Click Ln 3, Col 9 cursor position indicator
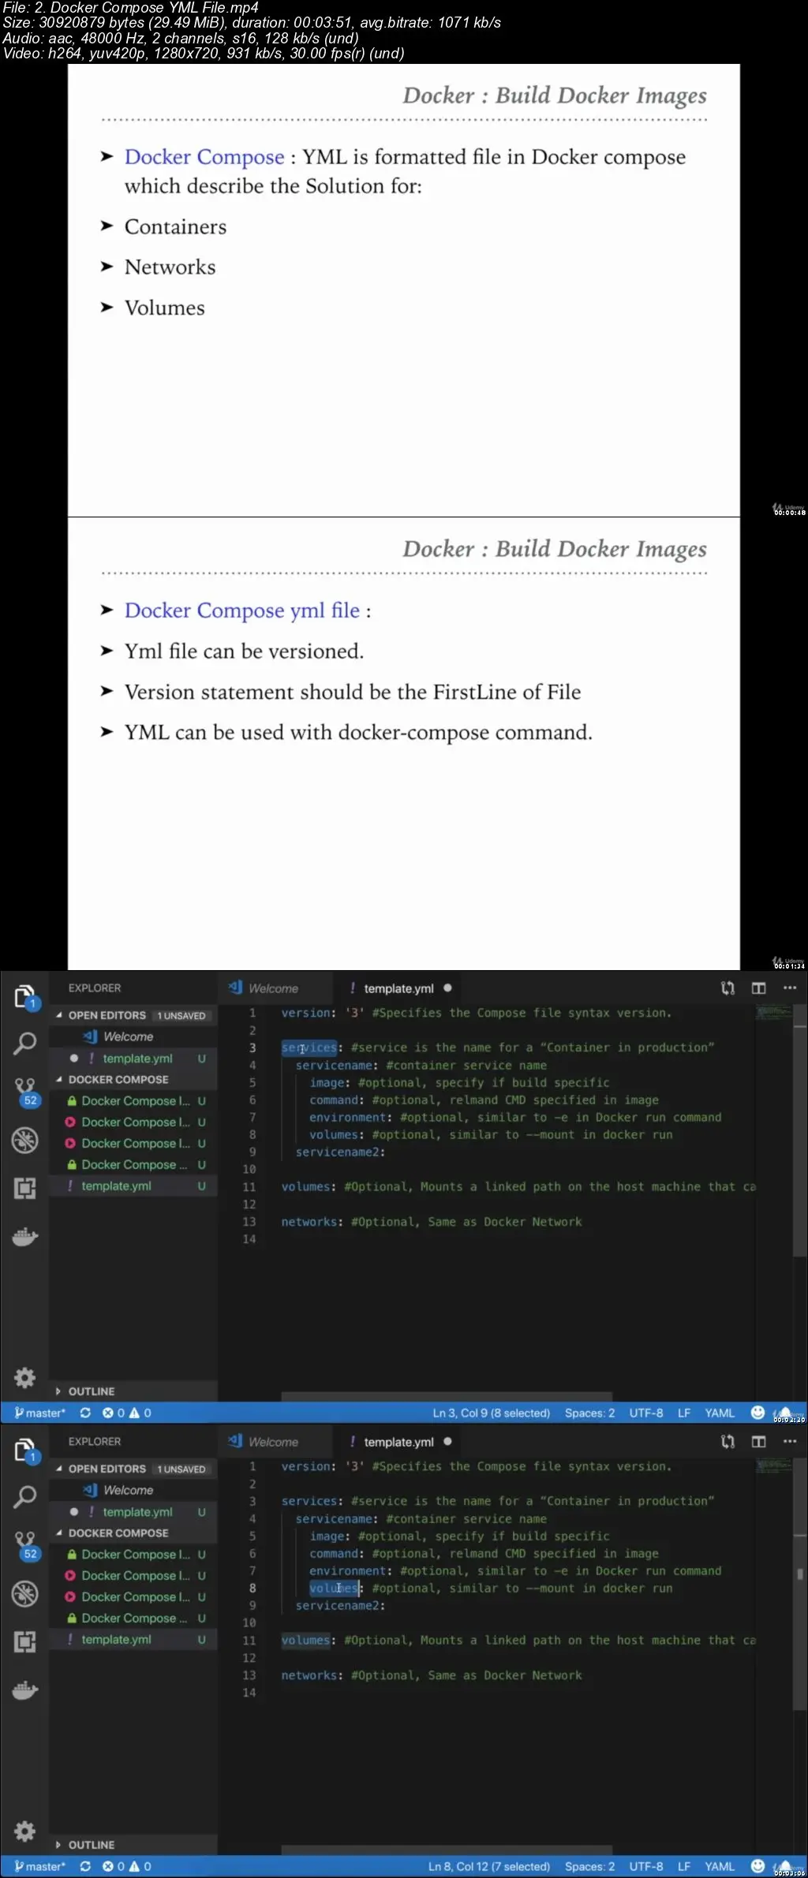This screenshot has height=1878, width=808. point(491,1413)
